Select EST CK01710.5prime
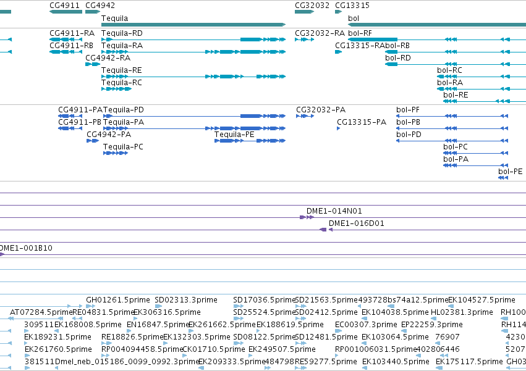The image size is (526, 371). pyautogui.click(x=185, y=356)
